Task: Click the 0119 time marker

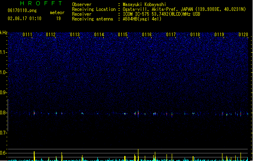Action: (x=219, y=35)
